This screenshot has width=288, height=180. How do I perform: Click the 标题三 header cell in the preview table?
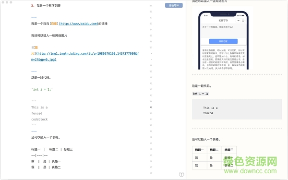point(229,150)
